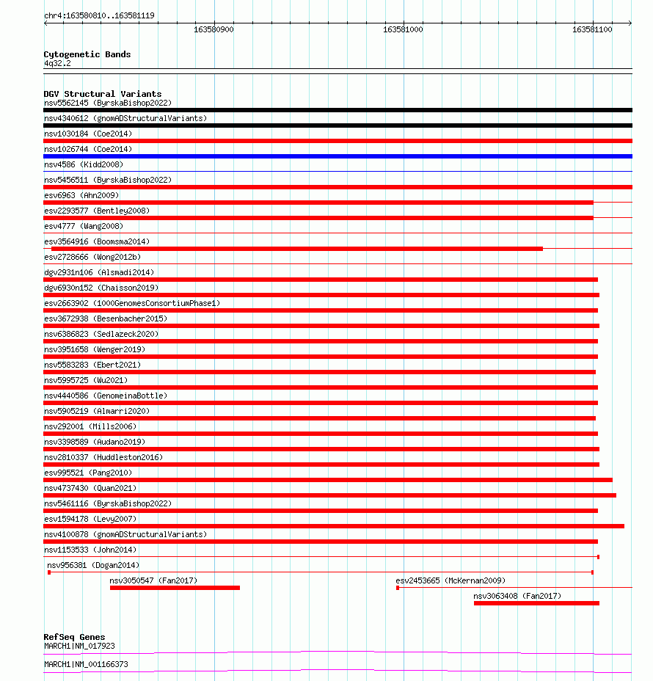Click ruler position 163581000
This screenshot has height=681, width=653.
click(x=403, y=29)
